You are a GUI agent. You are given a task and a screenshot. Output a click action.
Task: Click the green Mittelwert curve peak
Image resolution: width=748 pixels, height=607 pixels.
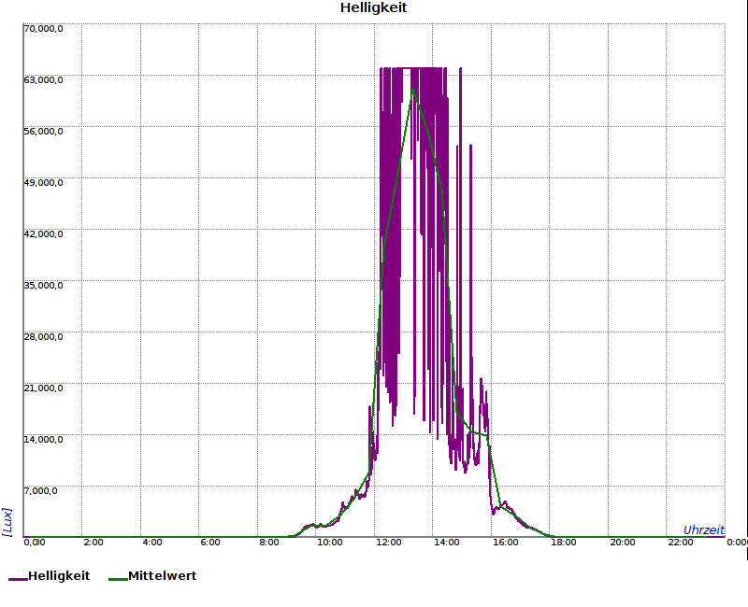pyautogui.click(x=412, y=90)
